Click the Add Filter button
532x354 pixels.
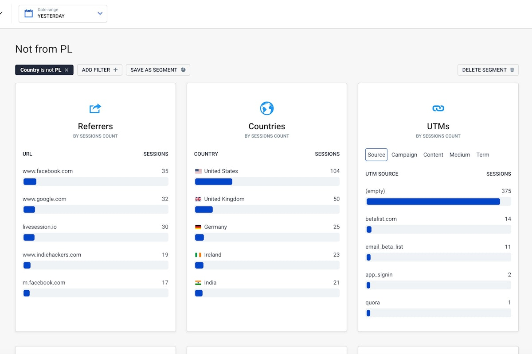coord(100,70)
